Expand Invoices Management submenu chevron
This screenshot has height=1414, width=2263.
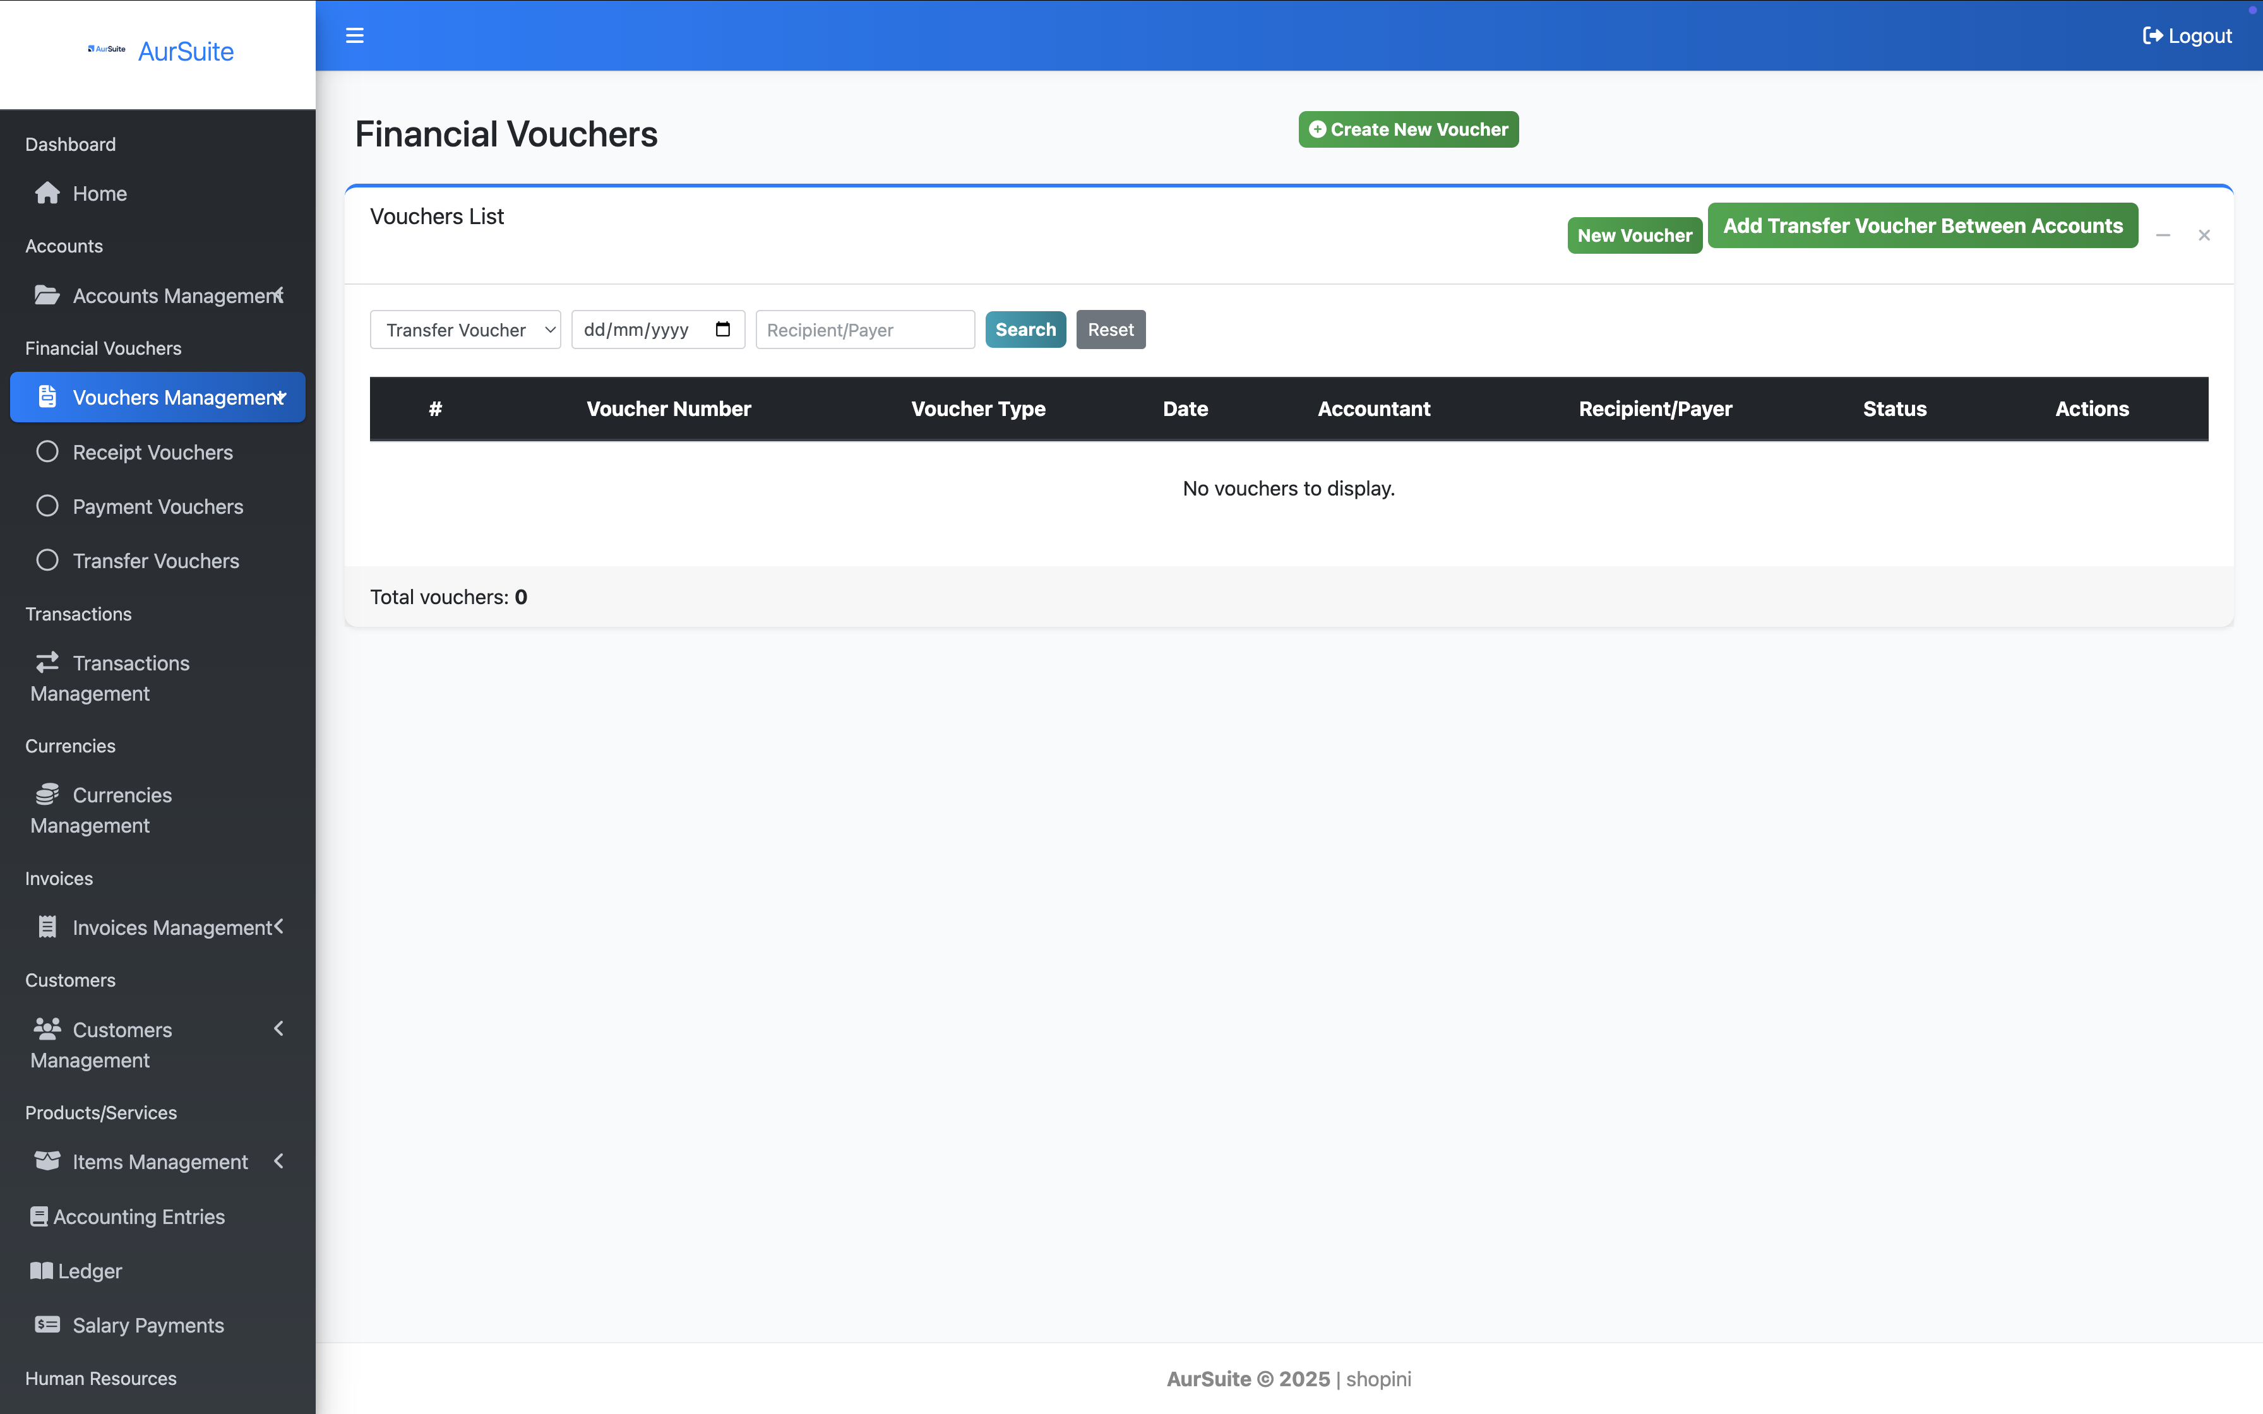278,926
